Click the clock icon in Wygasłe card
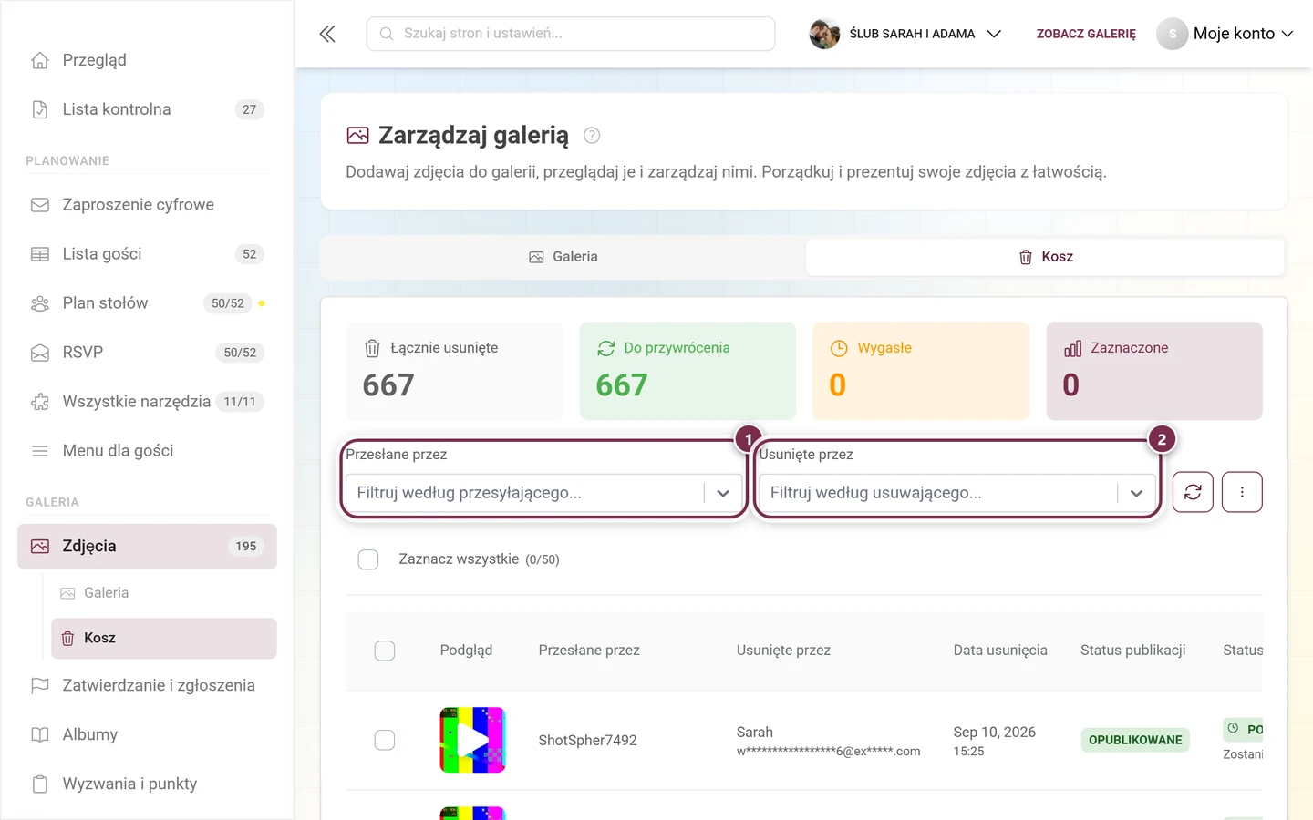This screenshot has width=1313, height=820. [x=839, y=348]
